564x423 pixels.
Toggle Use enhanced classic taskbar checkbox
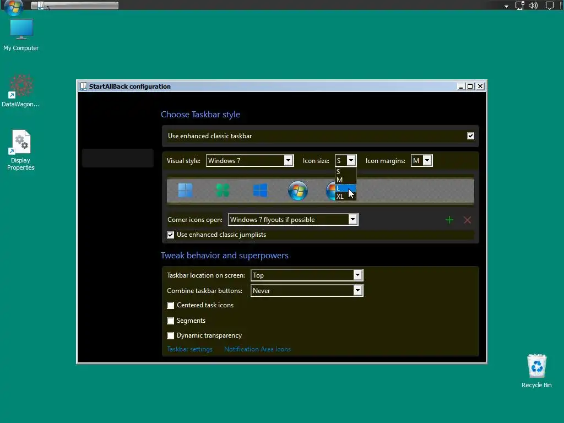click(x=470, y=136)
